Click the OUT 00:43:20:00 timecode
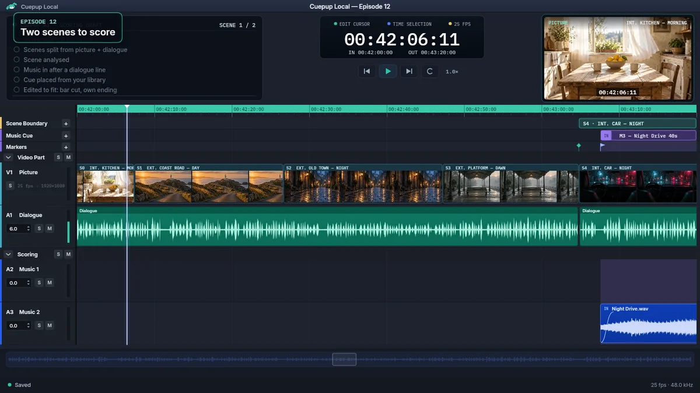Image resolution: width=700 pixels, height=393 pixels. pos(432,52)
